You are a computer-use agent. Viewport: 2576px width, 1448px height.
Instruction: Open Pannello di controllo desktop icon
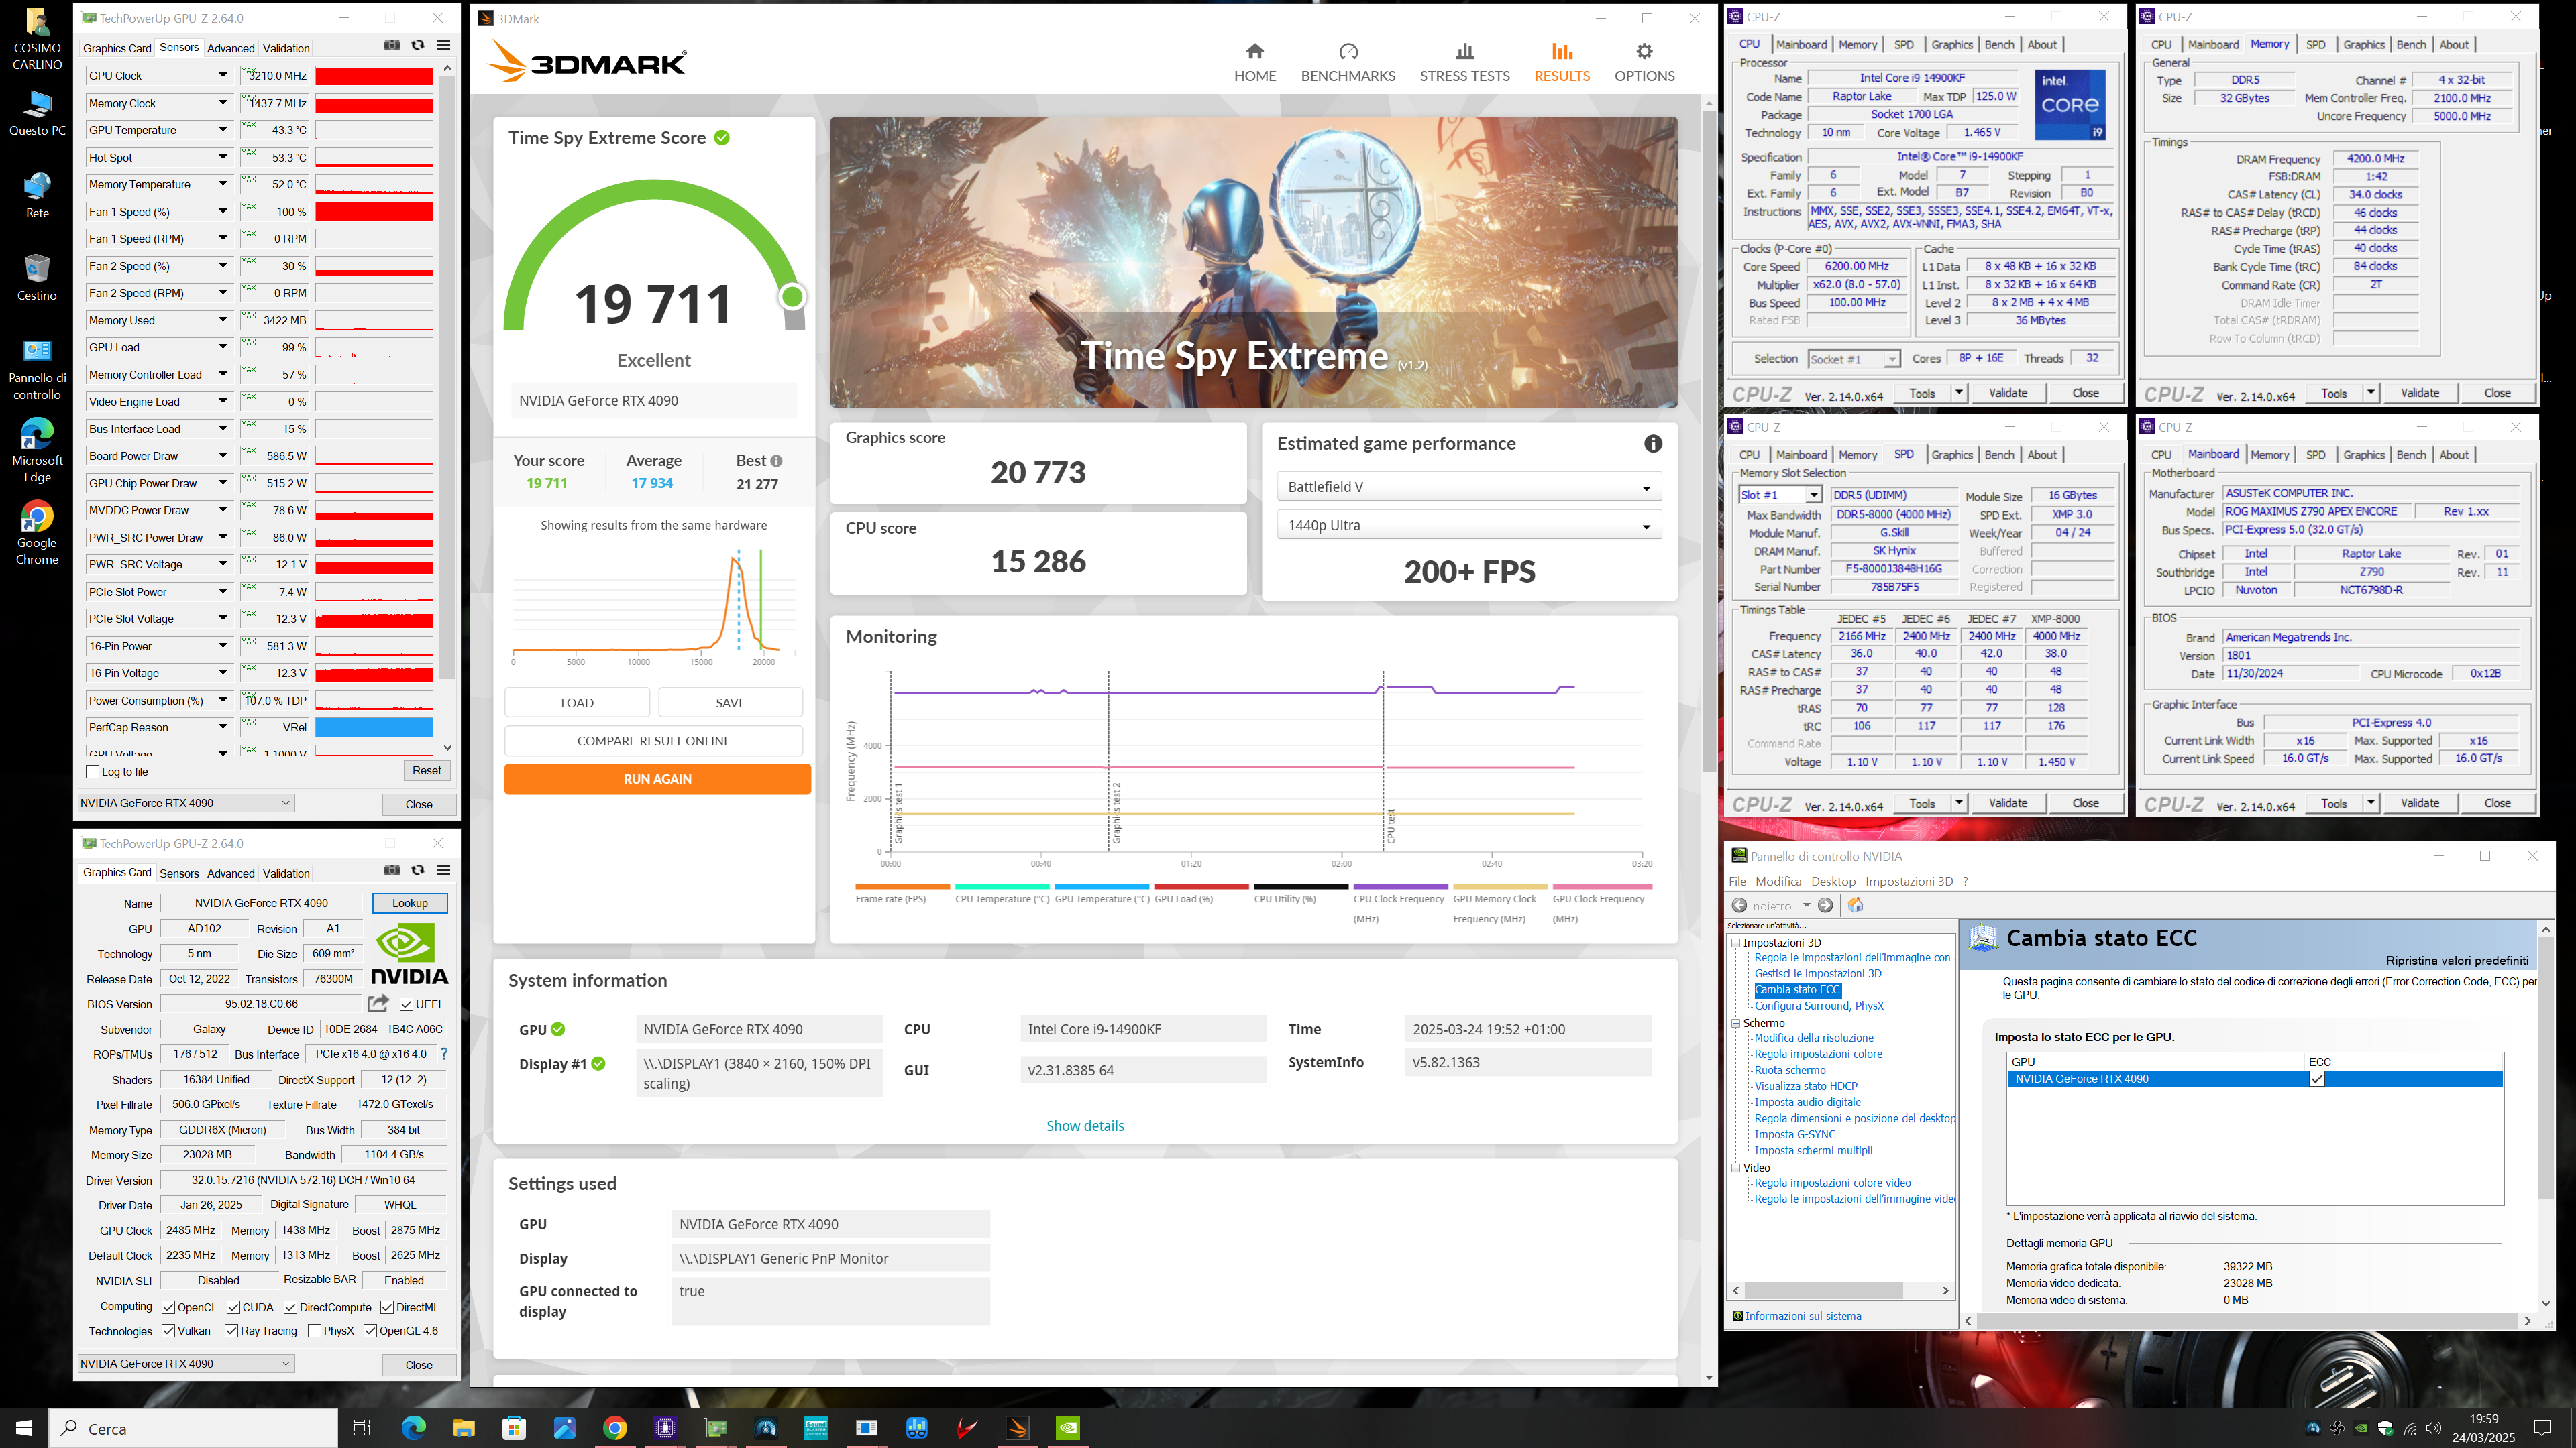(x=37, y=368)
